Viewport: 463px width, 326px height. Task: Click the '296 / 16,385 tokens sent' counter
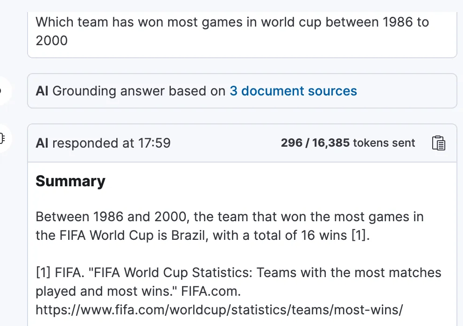(348, 143)
